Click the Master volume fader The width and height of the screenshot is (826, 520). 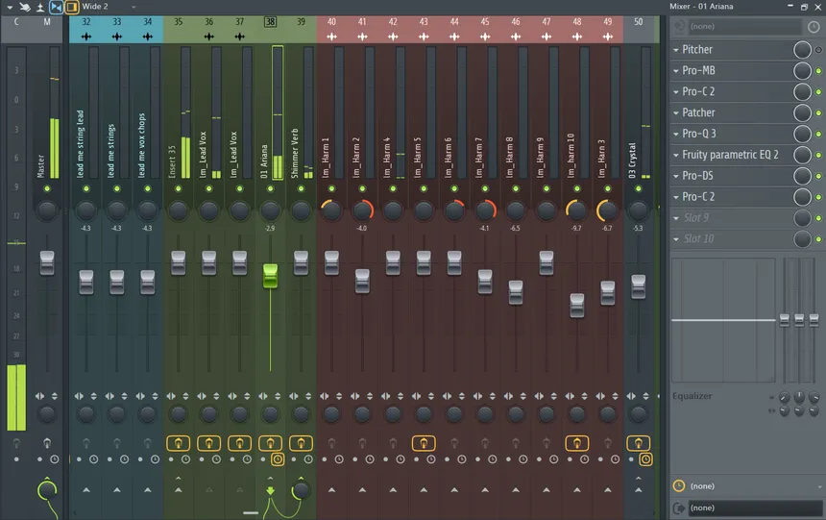tap(47, 263)
